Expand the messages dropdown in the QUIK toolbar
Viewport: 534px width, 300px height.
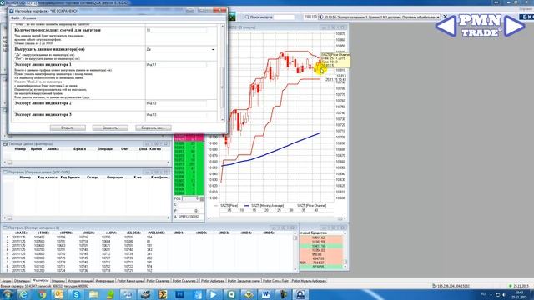tap(438, 17)
